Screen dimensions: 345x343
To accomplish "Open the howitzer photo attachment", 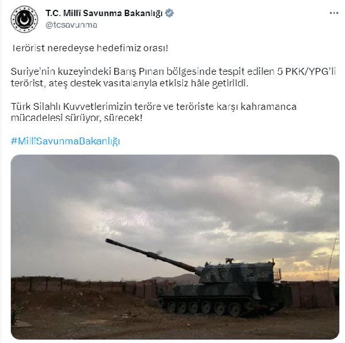I will 175,247.
